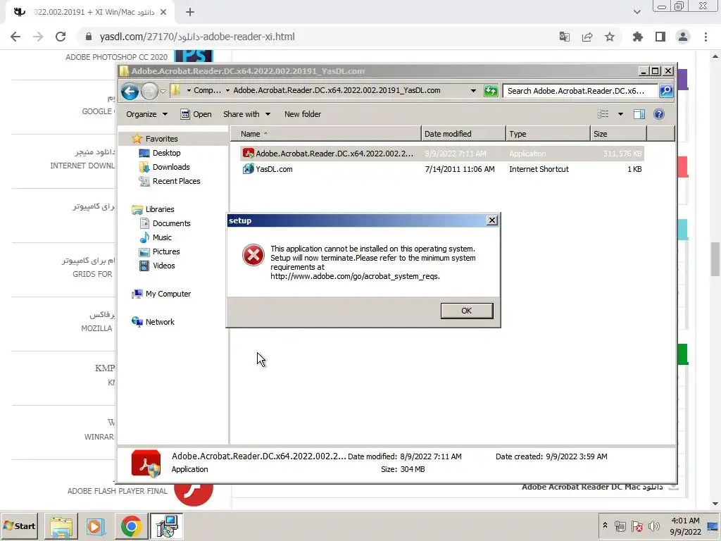Screen dimensions: 721x541
Task: Open Chrome from the taskbar
Action: (131, 526)
